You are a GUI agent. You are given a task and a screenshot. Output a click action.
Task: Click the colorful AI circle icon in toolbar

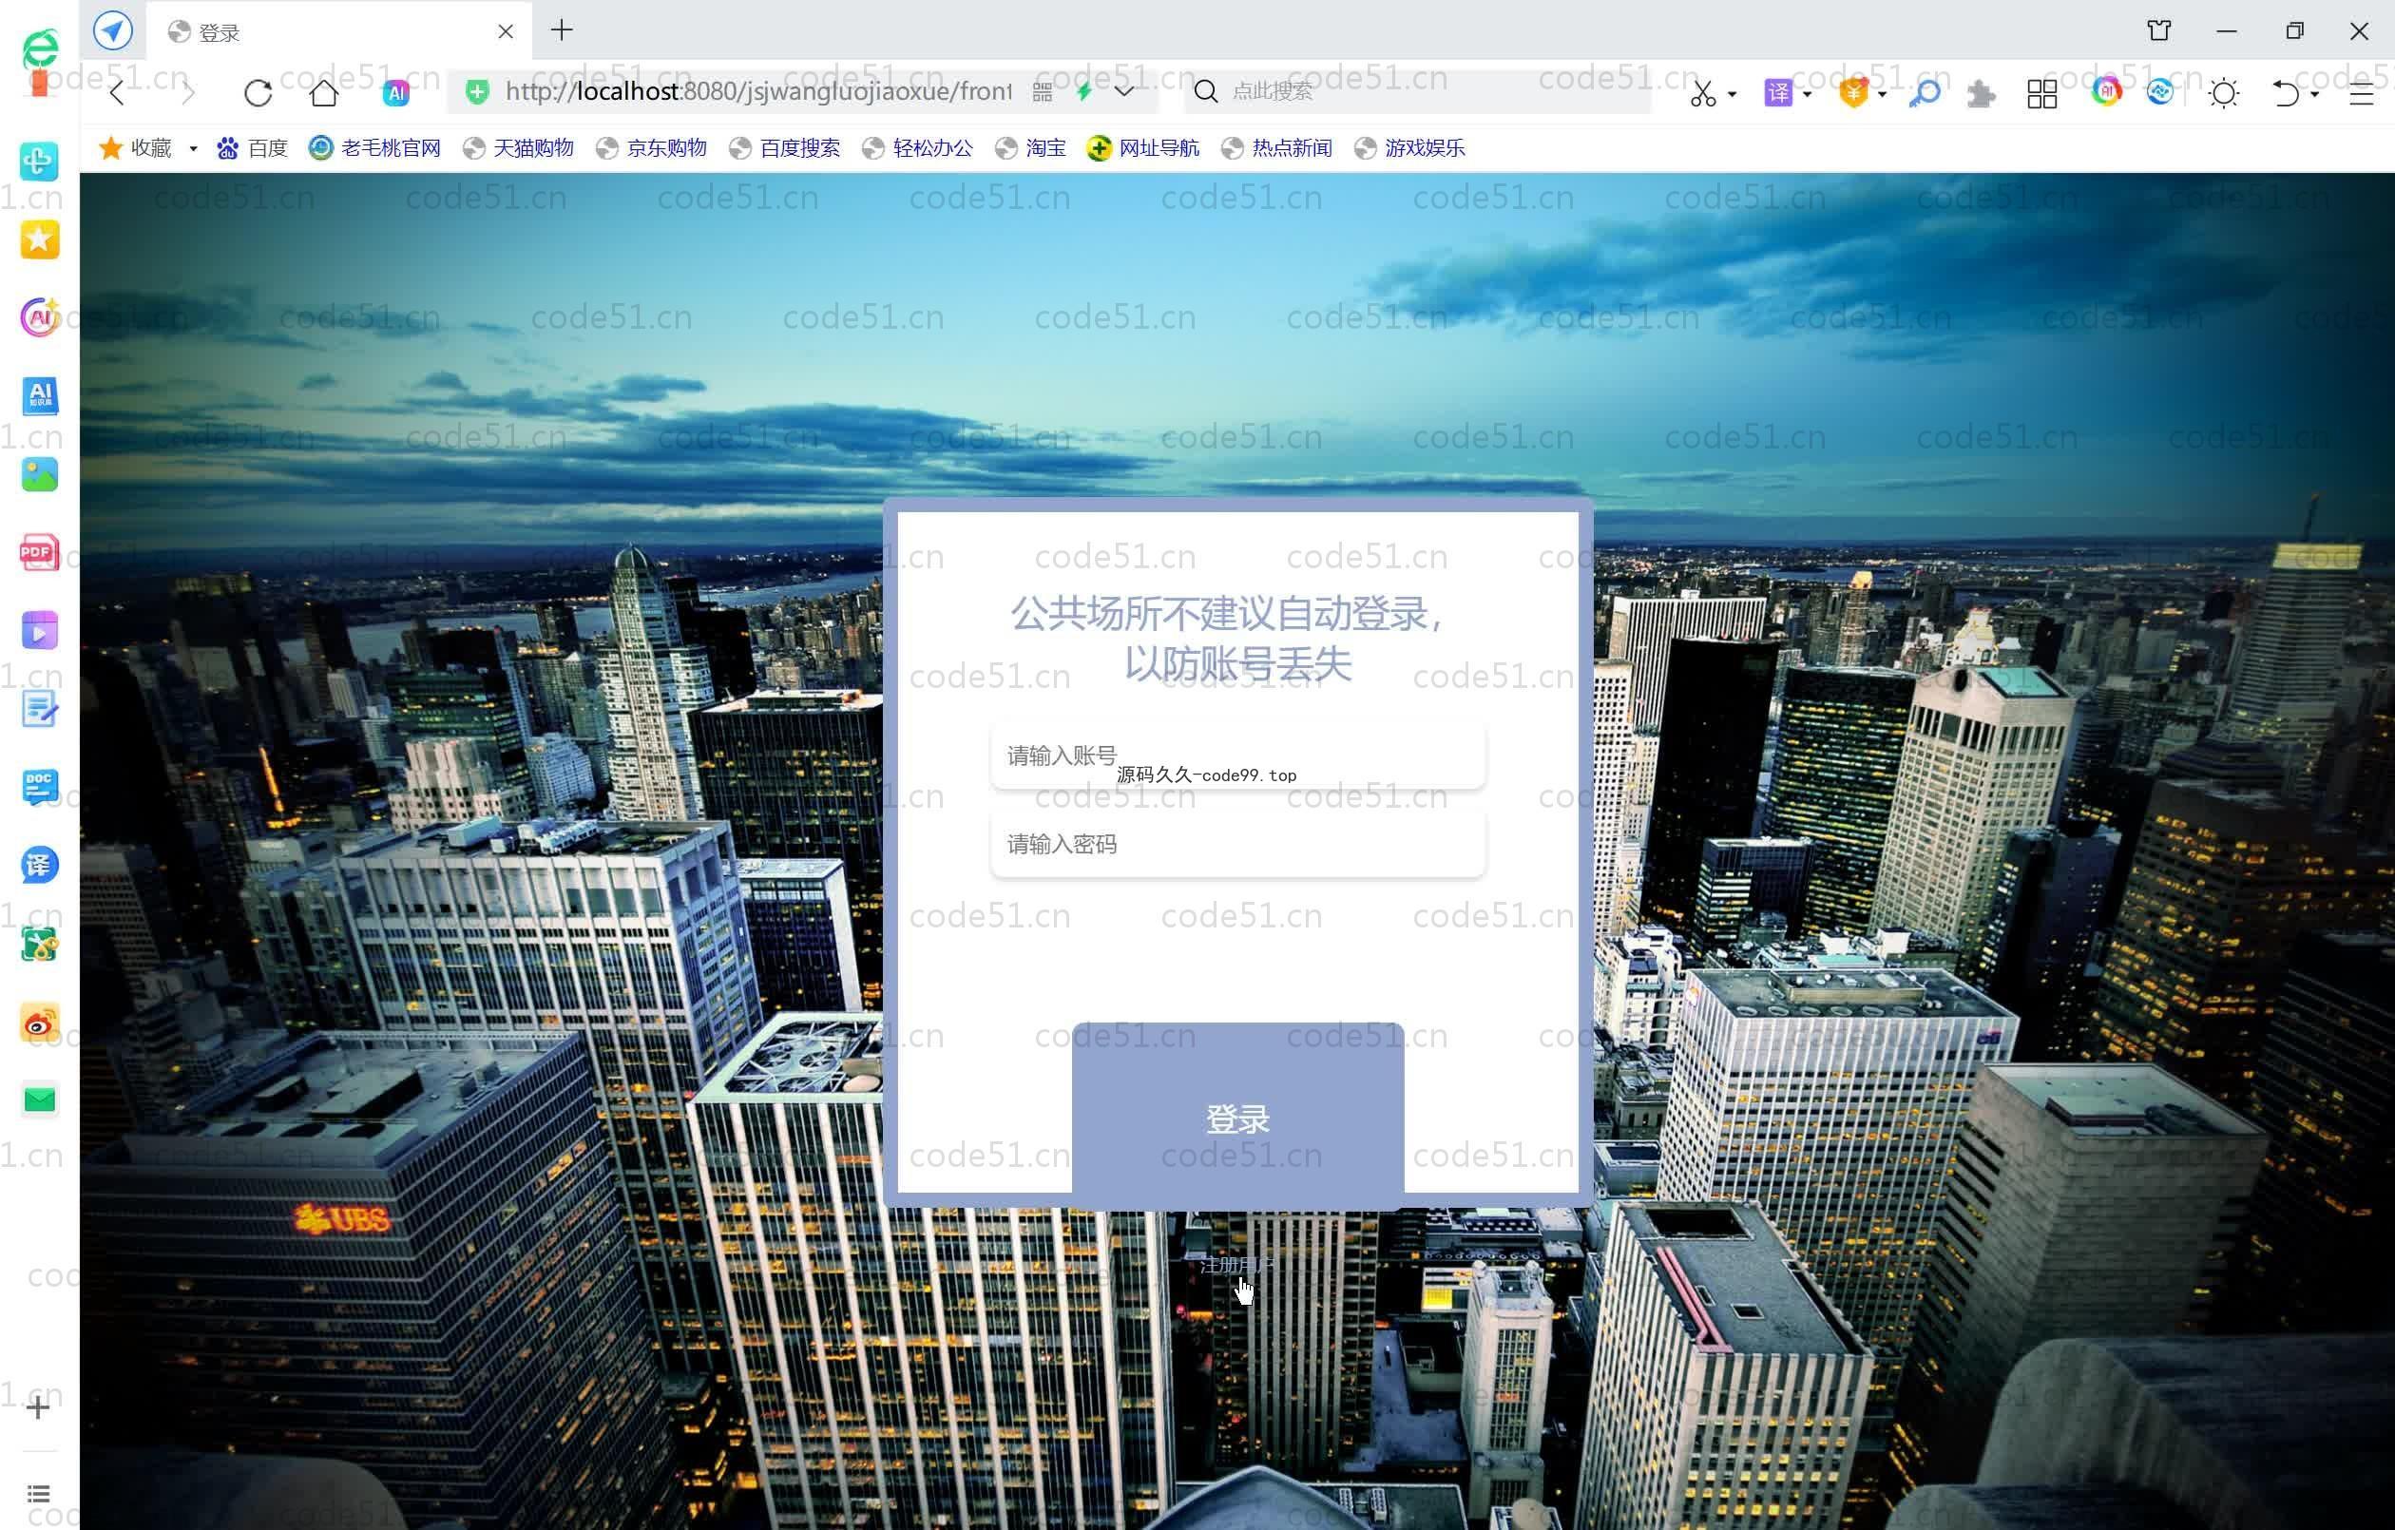[2107, 91]
